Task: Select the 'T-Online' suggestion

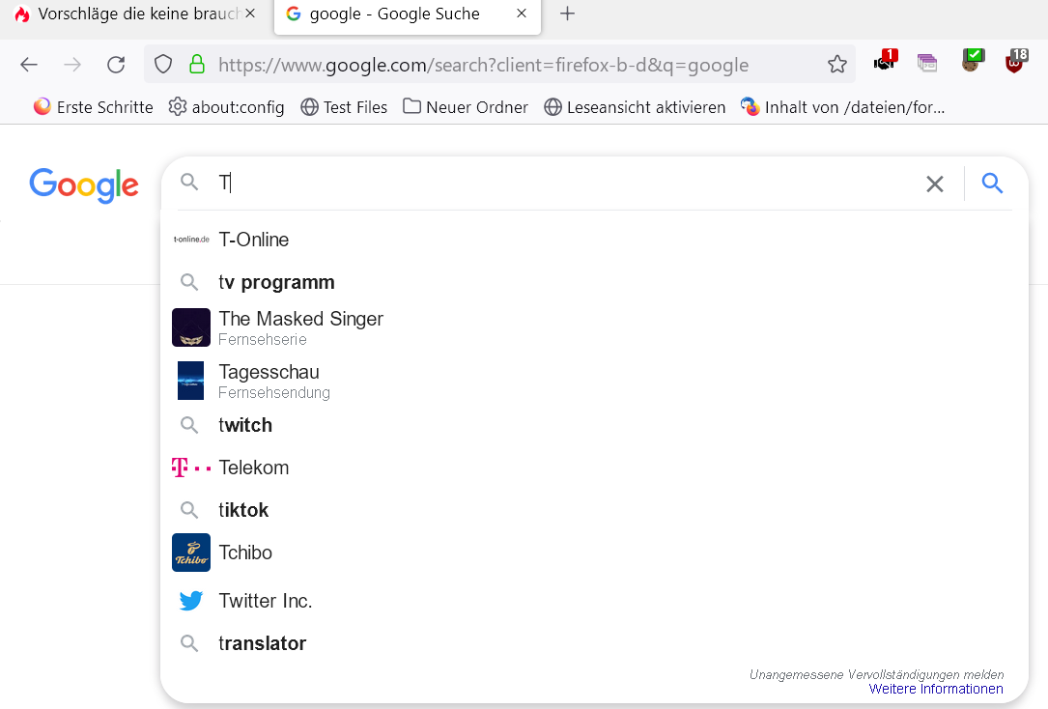Action: (594, 240)
